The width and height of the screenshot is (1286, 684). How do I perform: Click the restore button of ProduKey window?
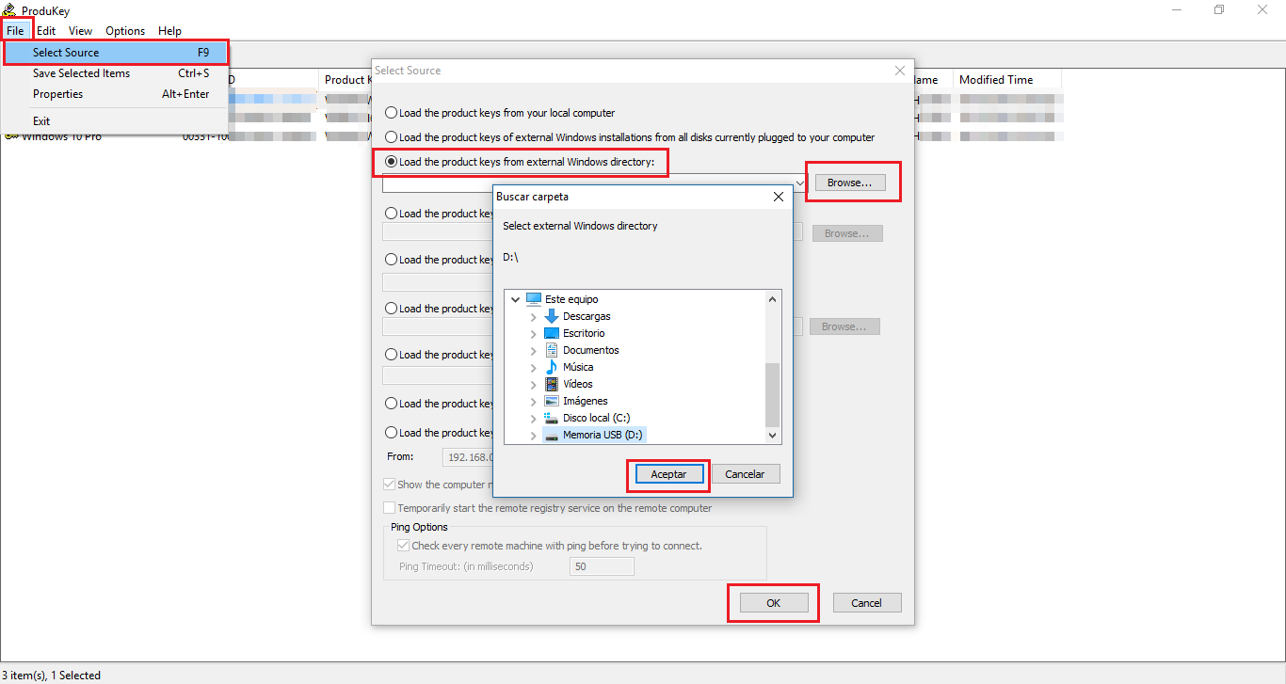click(x=1219, y=9)
